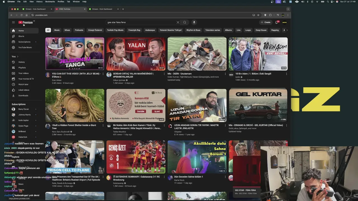Select the Television series chip
Viewport: 358px width, 201px height.
[x=213, y=30]
